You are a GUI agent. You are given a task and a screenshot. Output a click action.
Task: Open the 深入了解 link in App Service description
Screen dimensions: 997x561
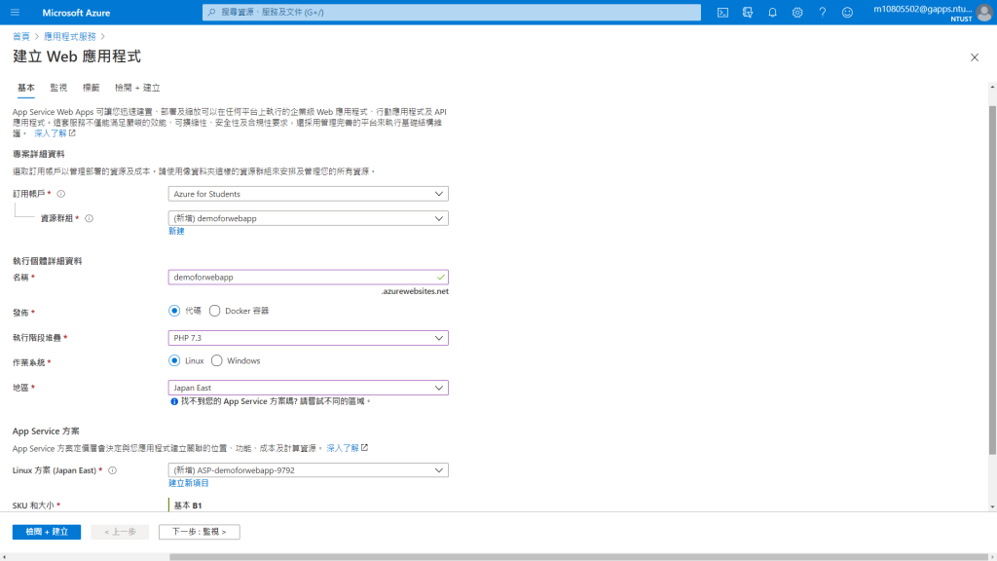[x=51, y=132]
